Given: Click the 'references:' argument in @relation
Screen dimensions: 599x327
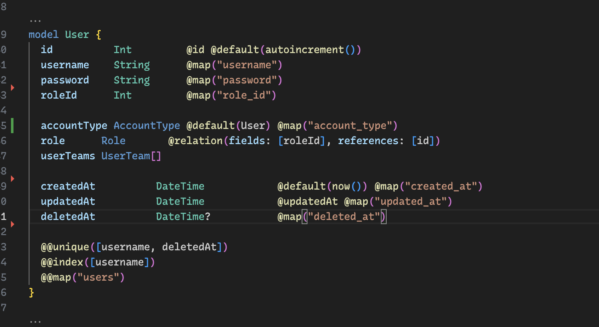Looking at the screenshot, I should point(372,141).
